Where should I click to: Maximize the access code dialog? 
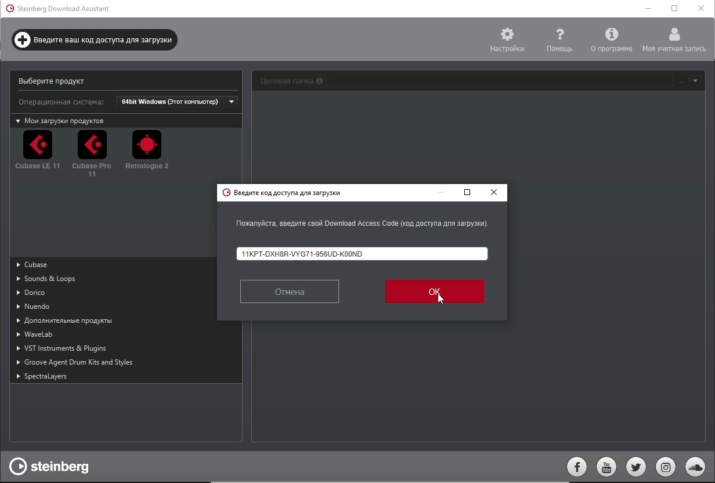(x=467, y=192)
